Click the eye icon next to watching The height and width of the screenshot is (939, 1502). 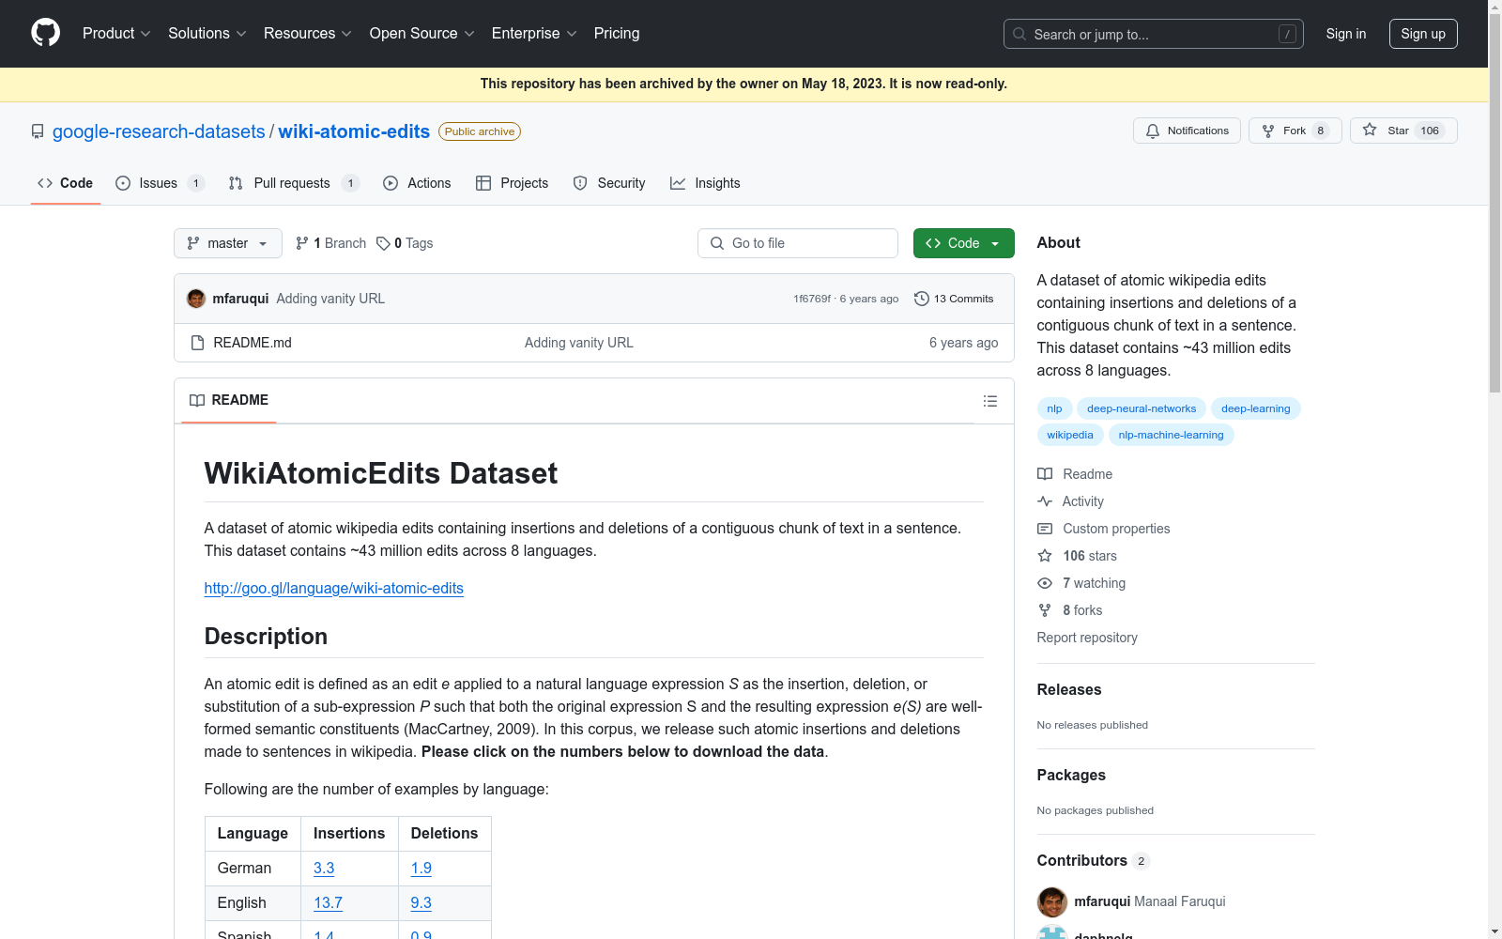click(1045, 583)
